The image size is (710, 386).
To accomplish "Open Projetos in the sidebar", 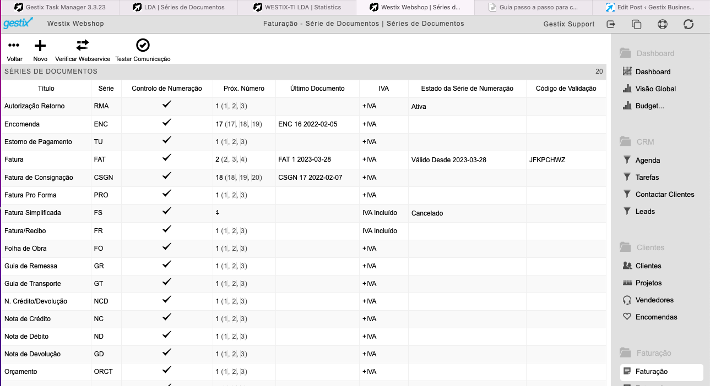I will coord(648,283).
